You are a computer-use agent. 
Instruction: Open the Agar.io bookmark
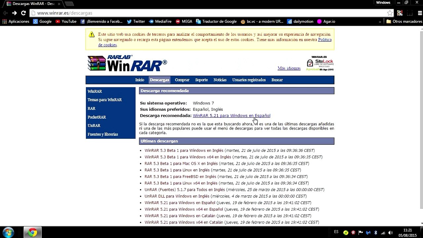pyautogui.click(x=326, y=21)
